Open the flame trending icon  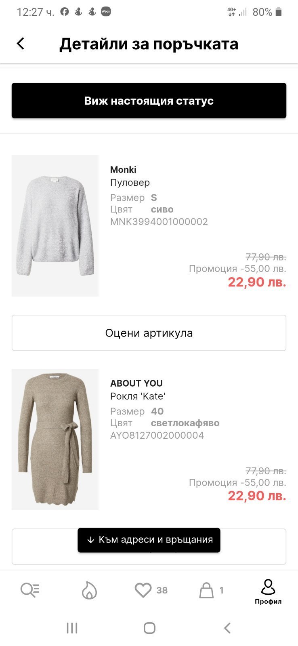point(89,590)
